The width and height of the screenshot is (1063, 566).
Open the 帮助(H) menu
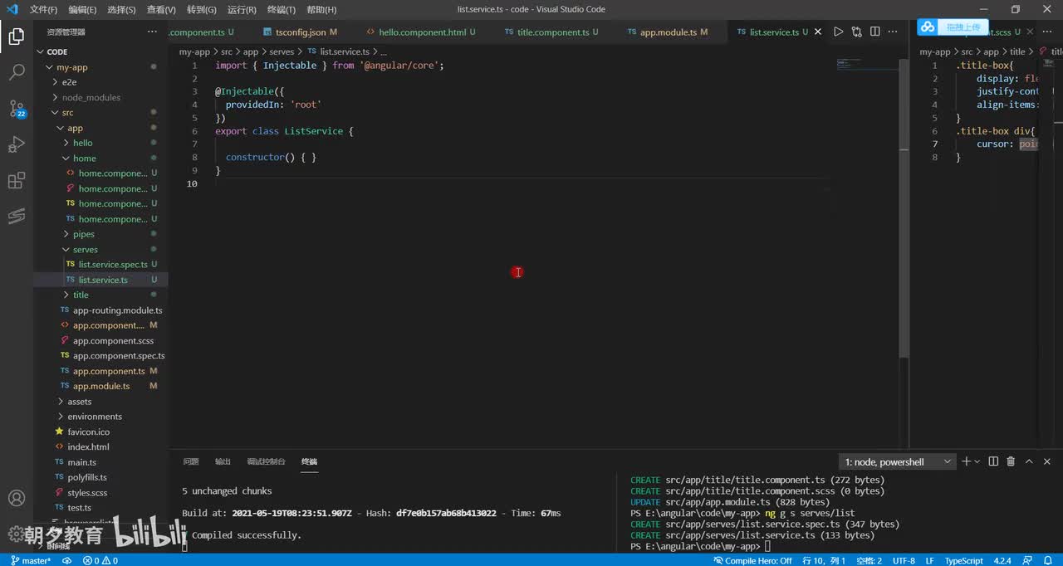[x=321, y=9]
